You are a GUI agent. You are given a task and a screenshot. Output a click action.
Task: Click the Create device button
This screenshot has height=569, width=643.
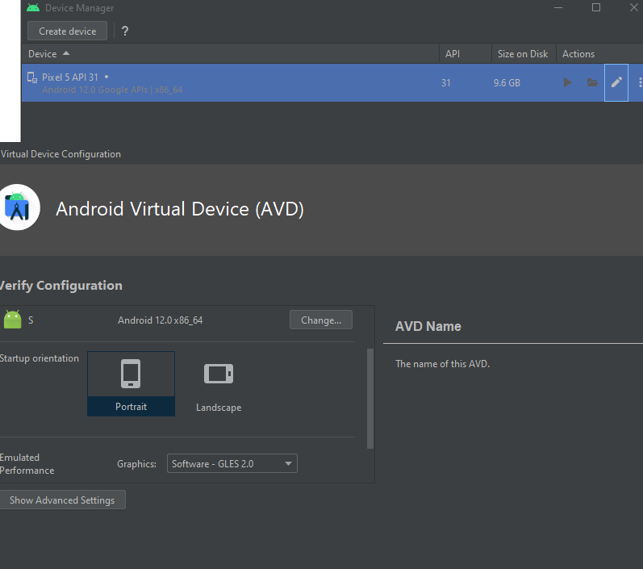click(x=68, y=31)
